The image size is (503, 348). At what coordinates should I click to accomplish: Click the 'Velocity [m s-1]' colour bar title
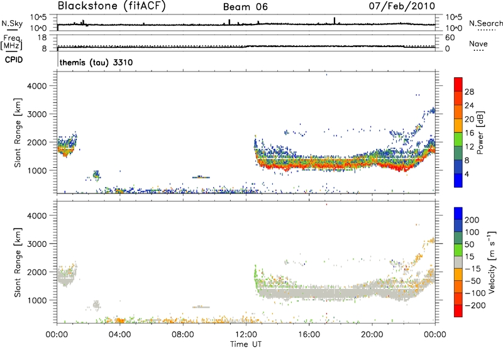pyautogui.click(x=492, y=262)
